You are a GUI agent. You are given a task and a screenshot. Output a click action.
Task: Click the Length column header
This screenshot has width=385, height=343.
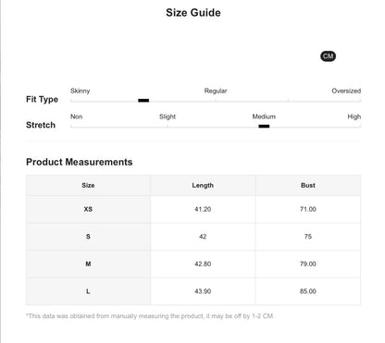pyautogui.click(x=203, y=185)
